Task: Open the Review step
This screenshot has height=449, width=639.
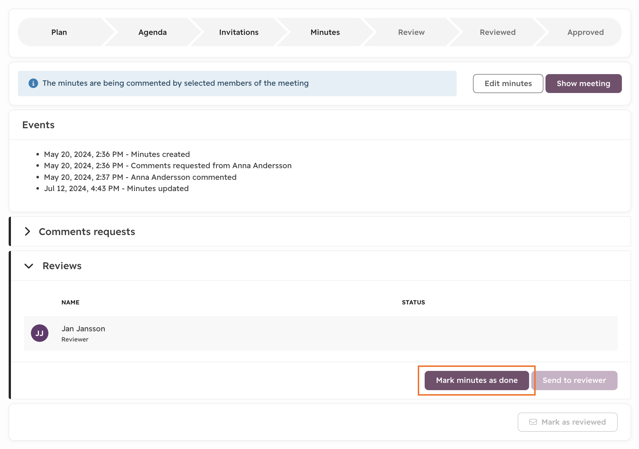Action: click(411, 32)
